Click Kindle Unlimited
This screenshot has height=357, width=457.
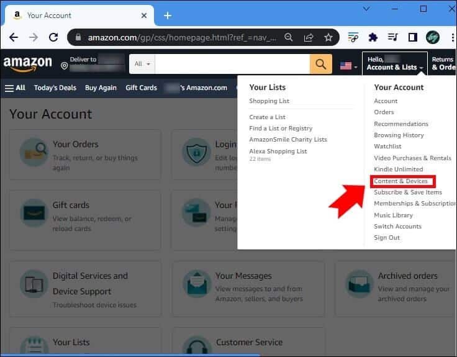pyautogui.click(x=399, y=169)
